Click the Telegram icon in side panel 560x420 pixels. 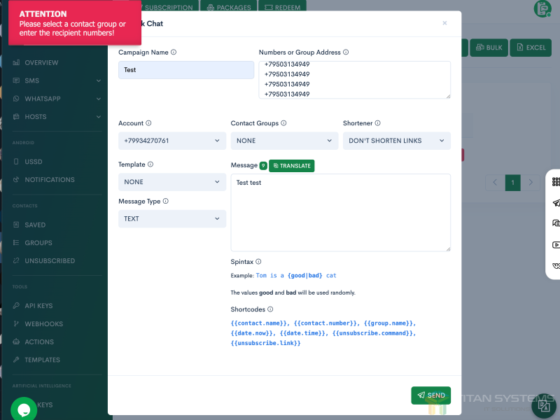[556, 203]
